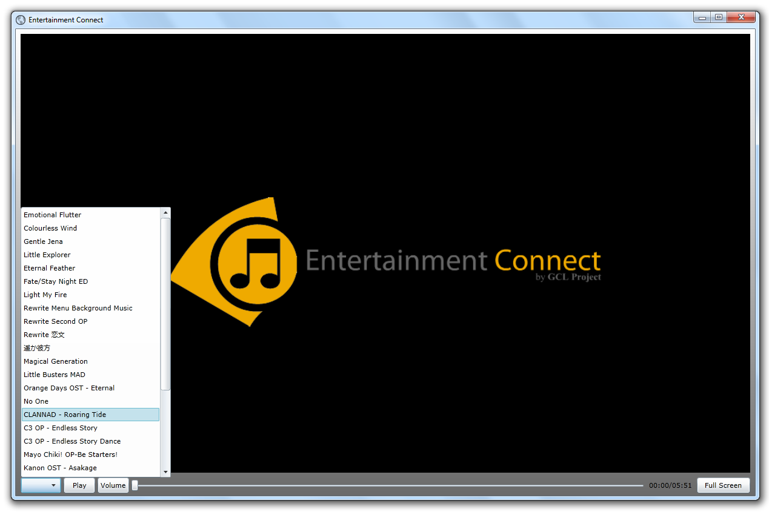Select "Little Busters MAD" from dropdown
The height and width of the screenshot is (512, 769).
pos(55,375)
